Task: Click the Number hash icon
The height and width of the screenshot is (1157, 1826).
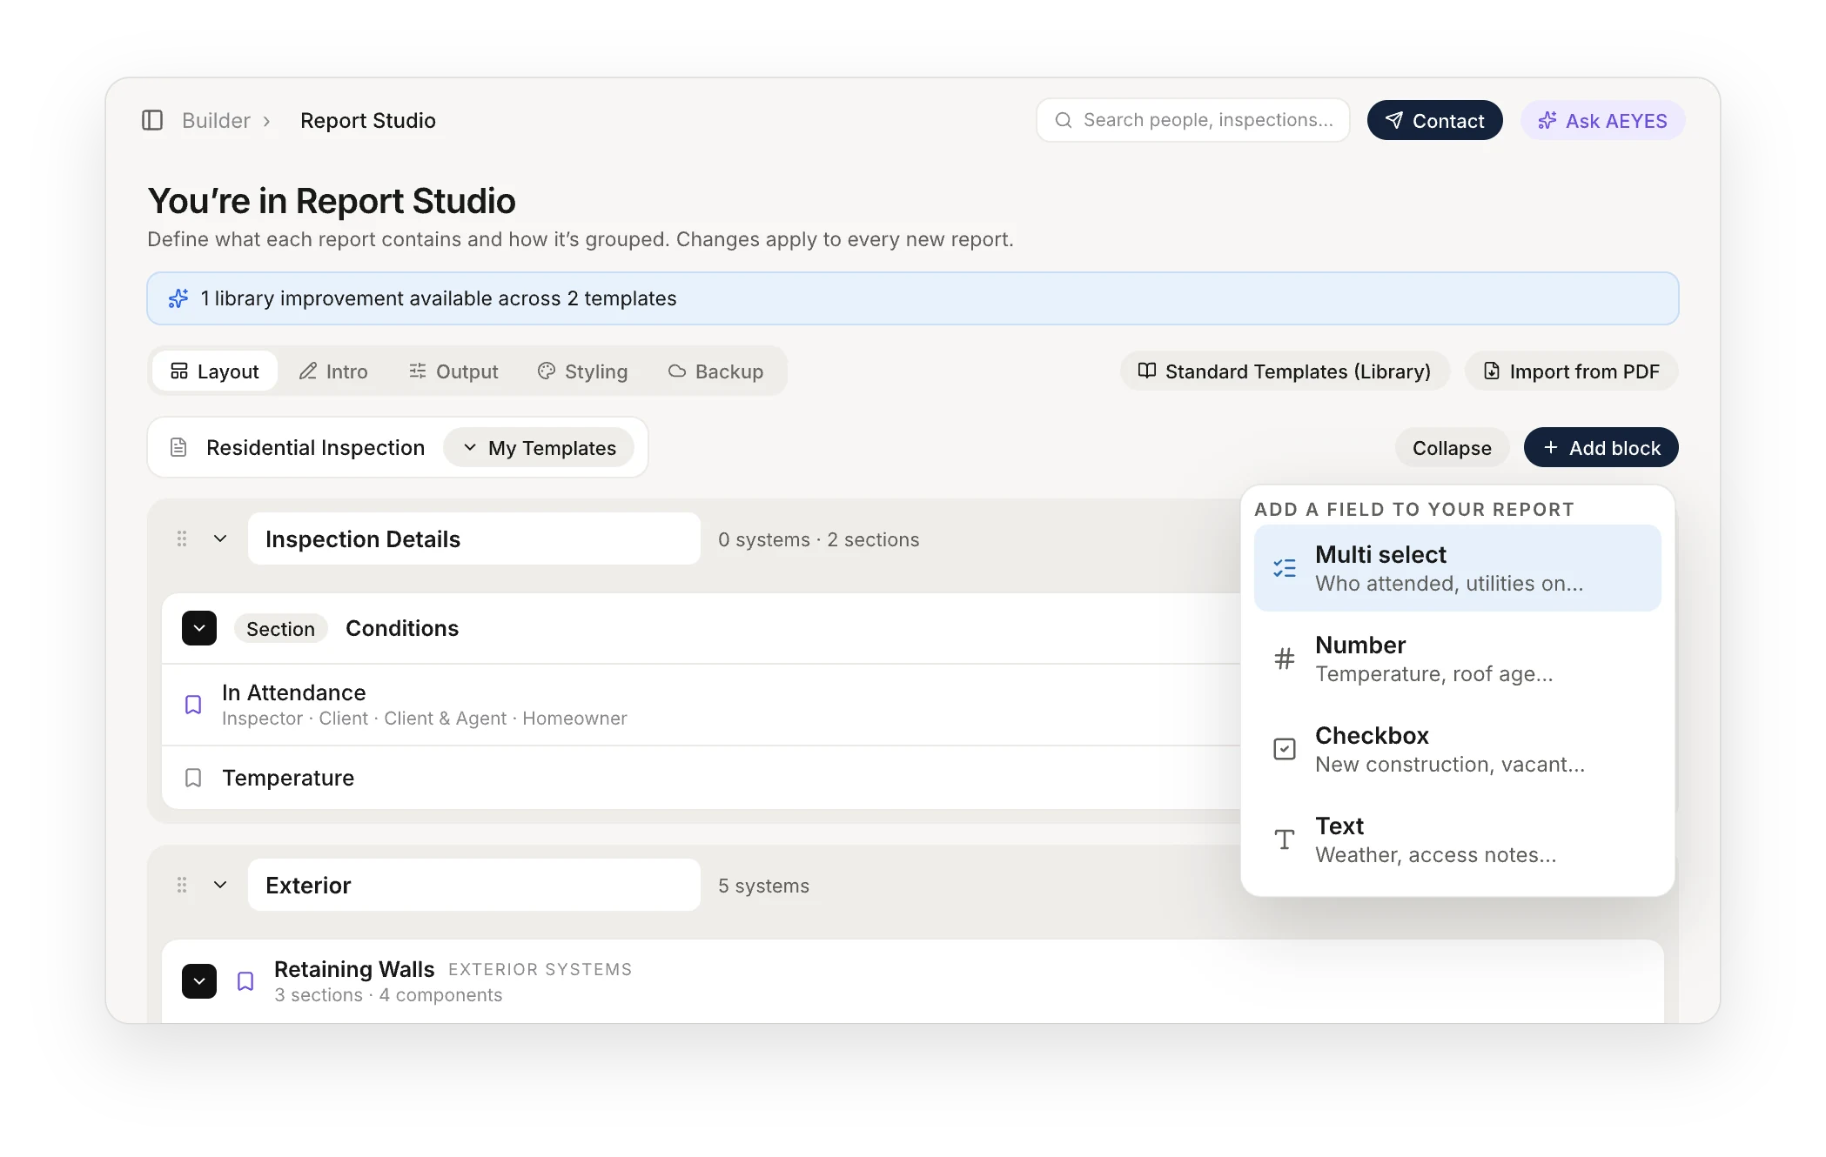Action: click(x=1285, y=659)
